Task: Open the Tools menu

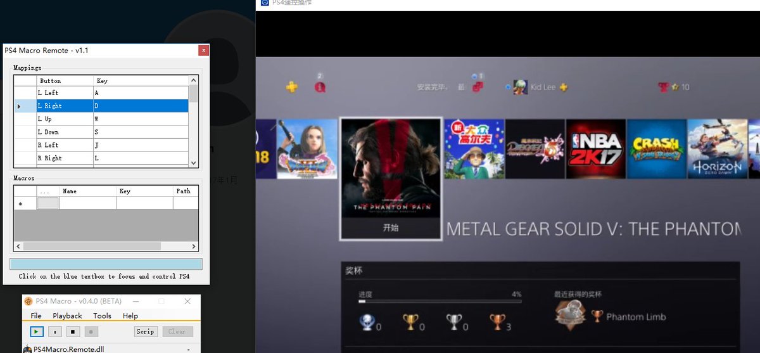Action: pos(102,316)
